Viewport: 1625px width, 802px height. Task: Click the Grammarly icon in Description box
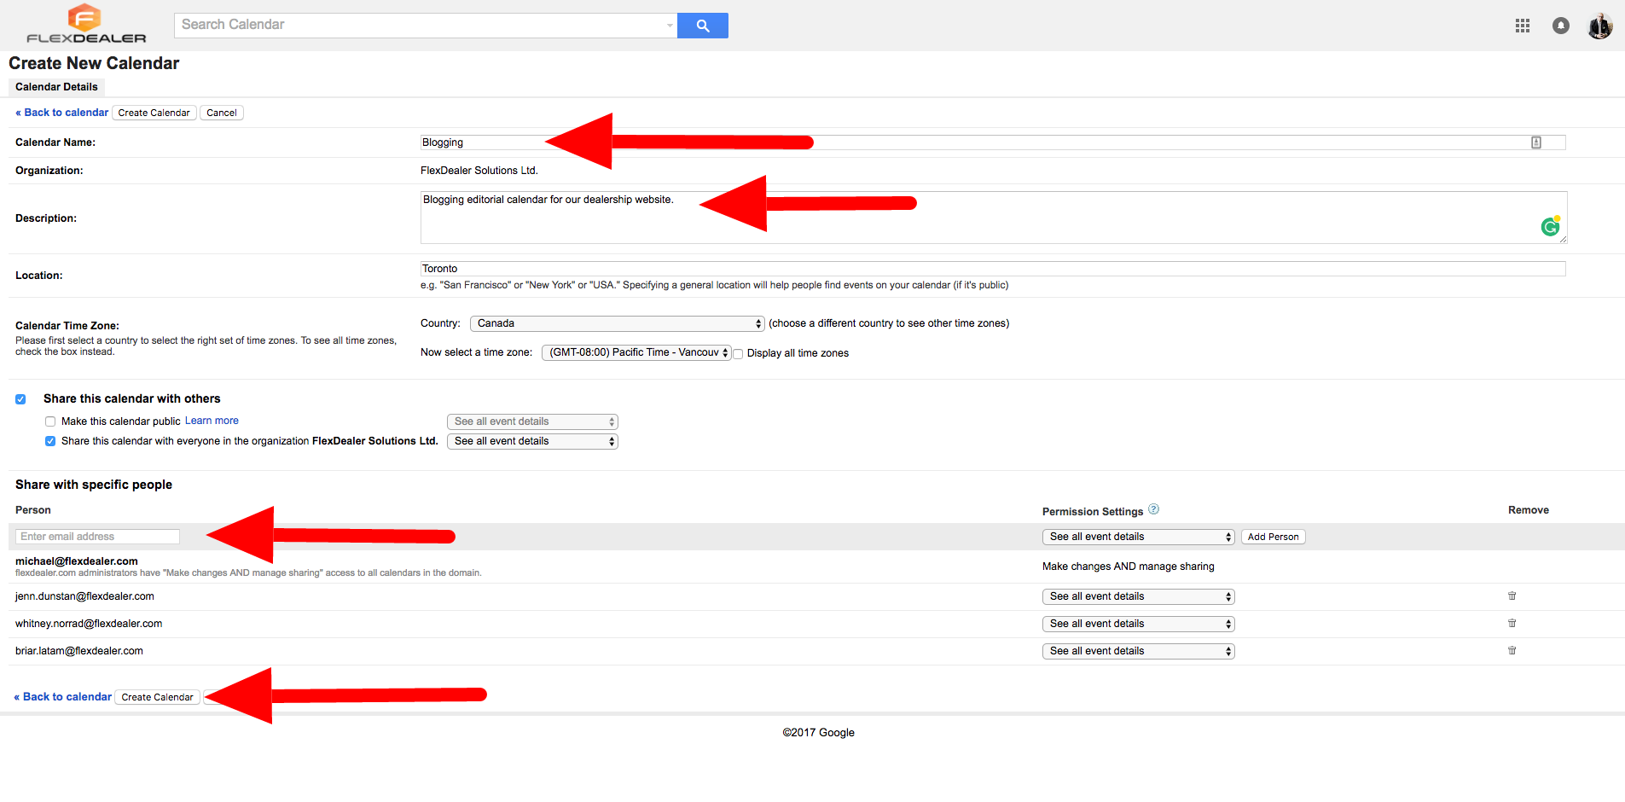(x=1550, y=226)
